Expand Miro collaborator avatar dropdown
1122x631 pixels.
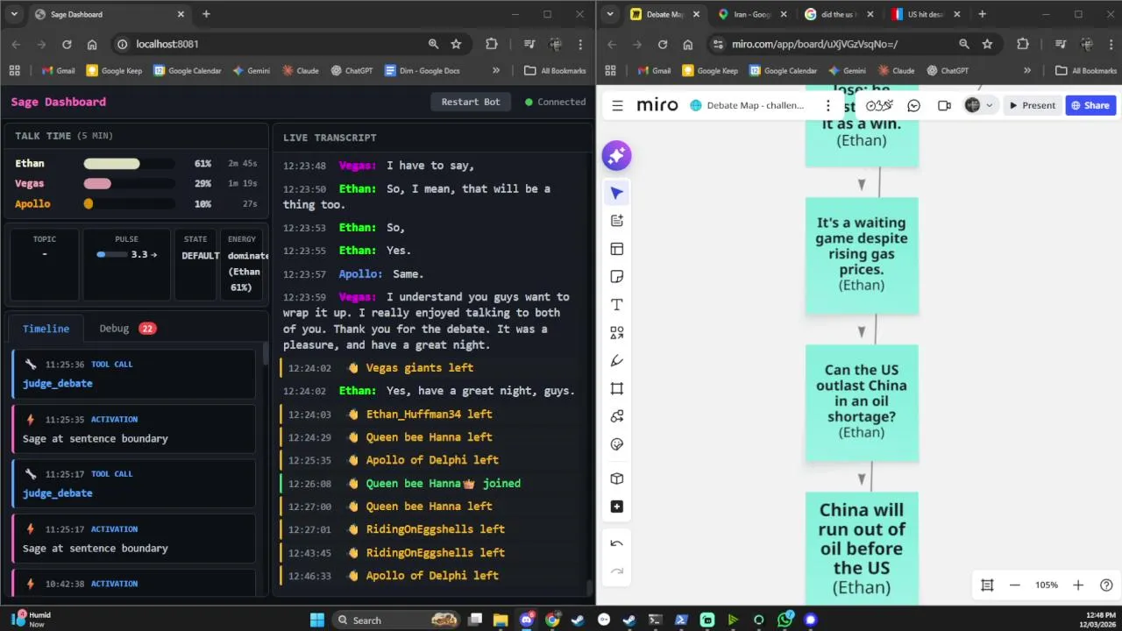click(990, 105)
